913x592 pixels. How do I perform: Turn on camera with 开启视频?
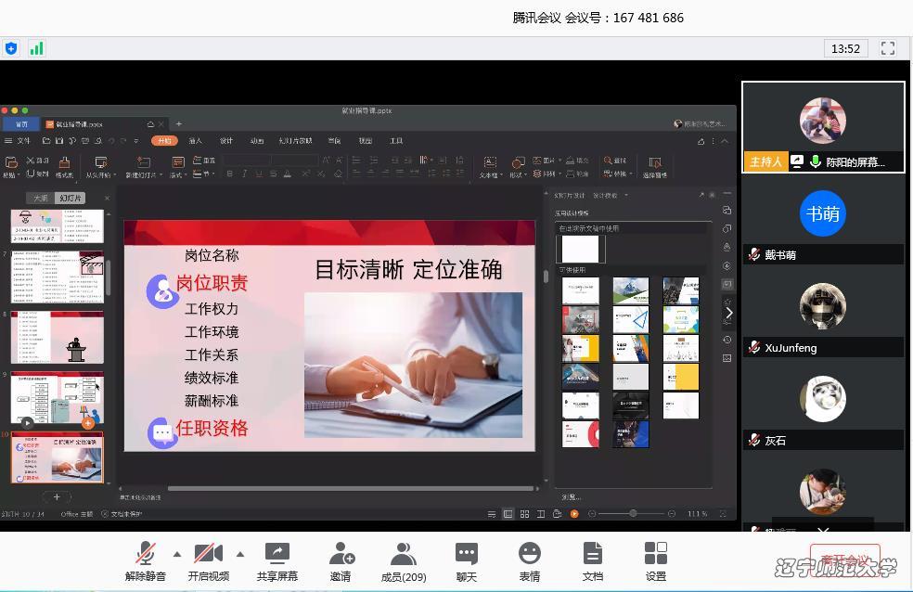pyautogui.click(x=209, y=561)
